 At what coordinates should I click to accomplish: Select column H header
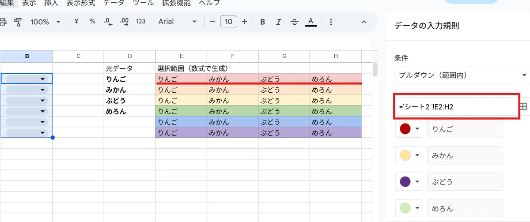pos(336,56)
